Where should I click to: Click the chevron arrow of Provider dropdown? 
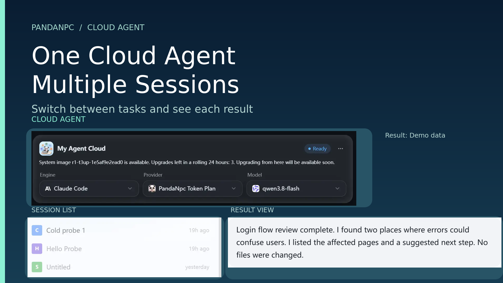pos(234,188)
